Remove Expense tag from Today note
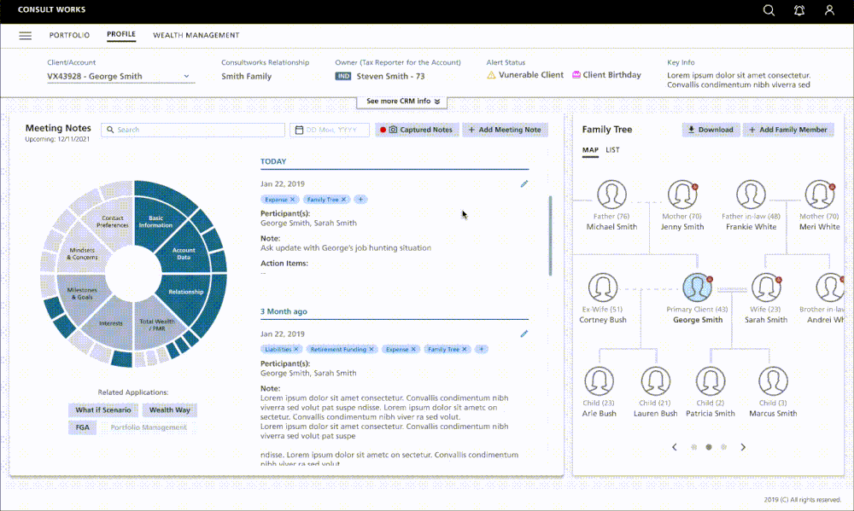The width and height of the screenshot is (854, 511). [x=292, y=200]
